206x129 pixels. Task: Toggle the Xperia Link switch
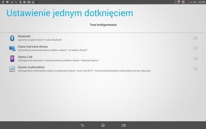pos(195,59)
